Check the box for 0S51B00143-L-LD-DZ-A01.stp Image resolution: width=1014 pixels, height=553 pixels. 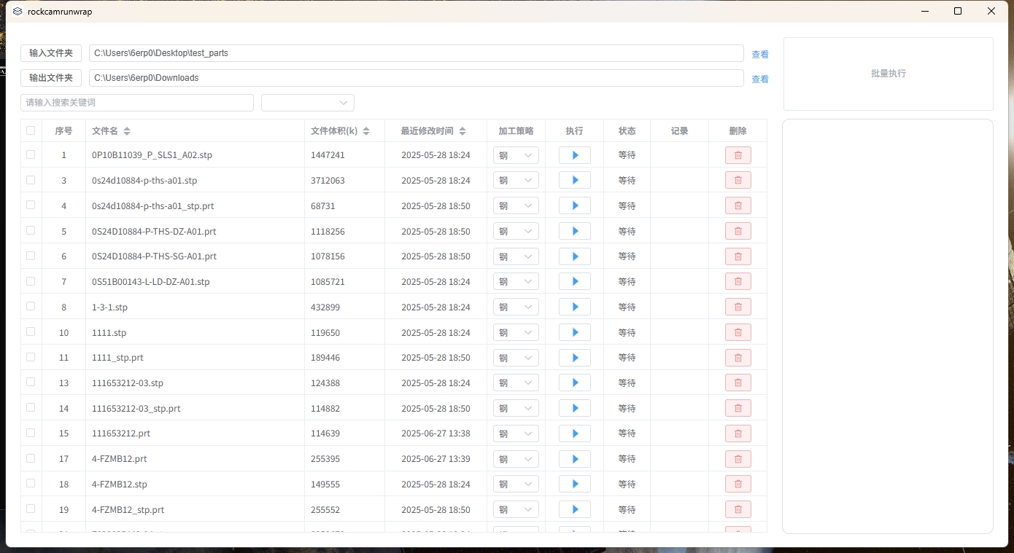[x=31, y=281]
